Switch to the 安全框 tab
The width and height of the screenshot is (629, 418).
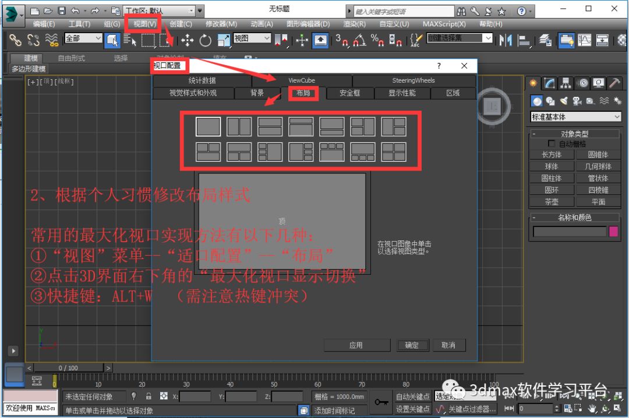pyautogui.click(x=350, y=93)
